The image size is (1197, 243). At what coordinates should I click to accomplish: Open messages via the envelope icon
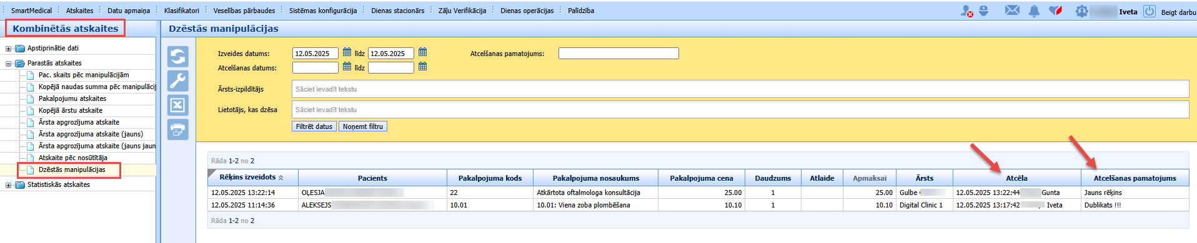pyautogui.click(x=1012, y=11)
